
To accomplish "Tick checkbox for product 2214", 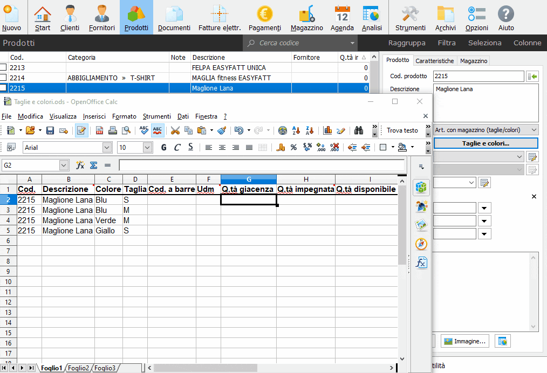I will [3, 78].
